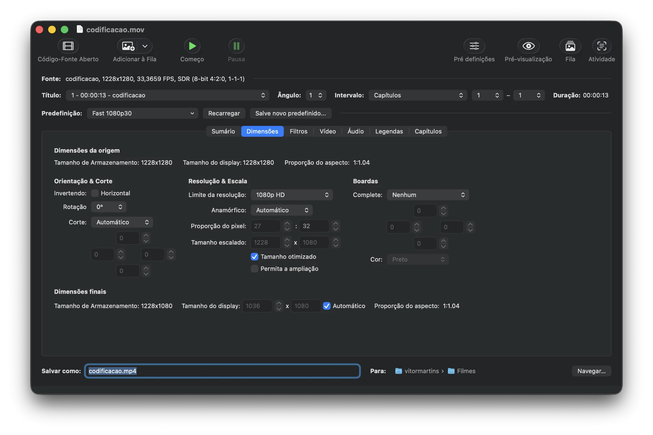Click the codificacao.mov document icon in title bar
This screenshot has height=435, width=653.
[80, 29]
